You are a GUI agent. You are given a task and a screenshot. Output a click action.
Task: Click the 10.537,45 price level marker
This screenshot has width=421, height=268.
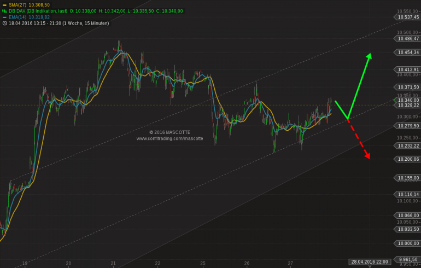tap(407, 17)
